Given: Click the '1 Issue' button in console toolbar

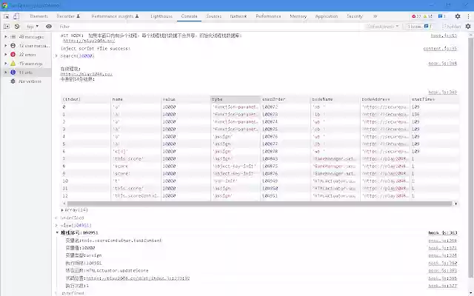Looking at the screenshot, I should click(419, 27).
